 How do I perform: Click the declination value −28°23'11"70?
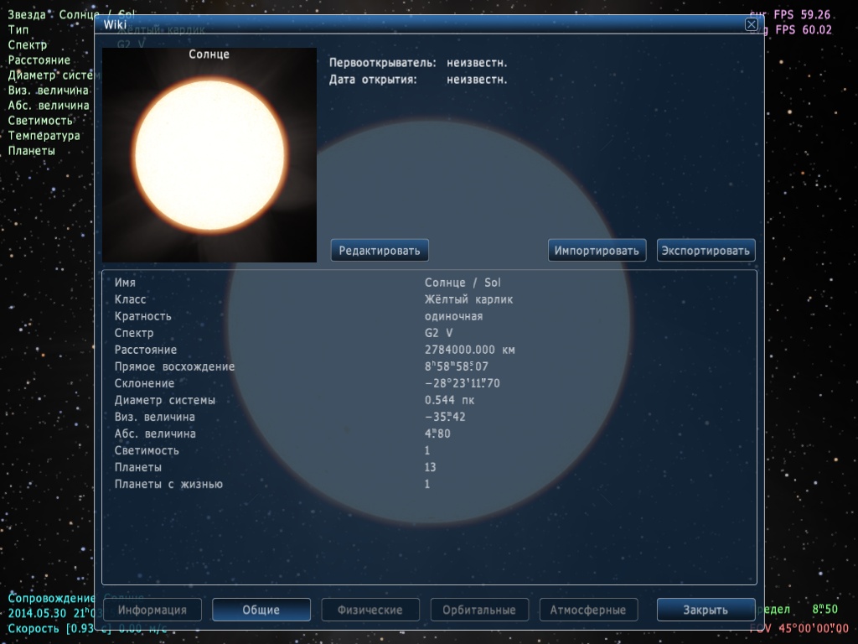pos(463,383)
